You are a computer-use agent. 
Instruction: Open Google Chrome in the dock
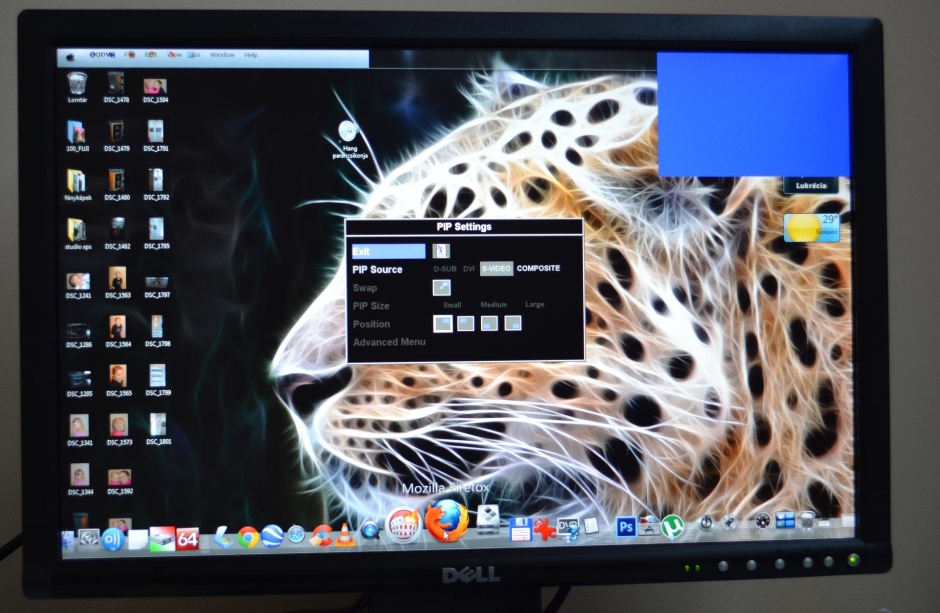pyautogui.click(x=248, y=536)
